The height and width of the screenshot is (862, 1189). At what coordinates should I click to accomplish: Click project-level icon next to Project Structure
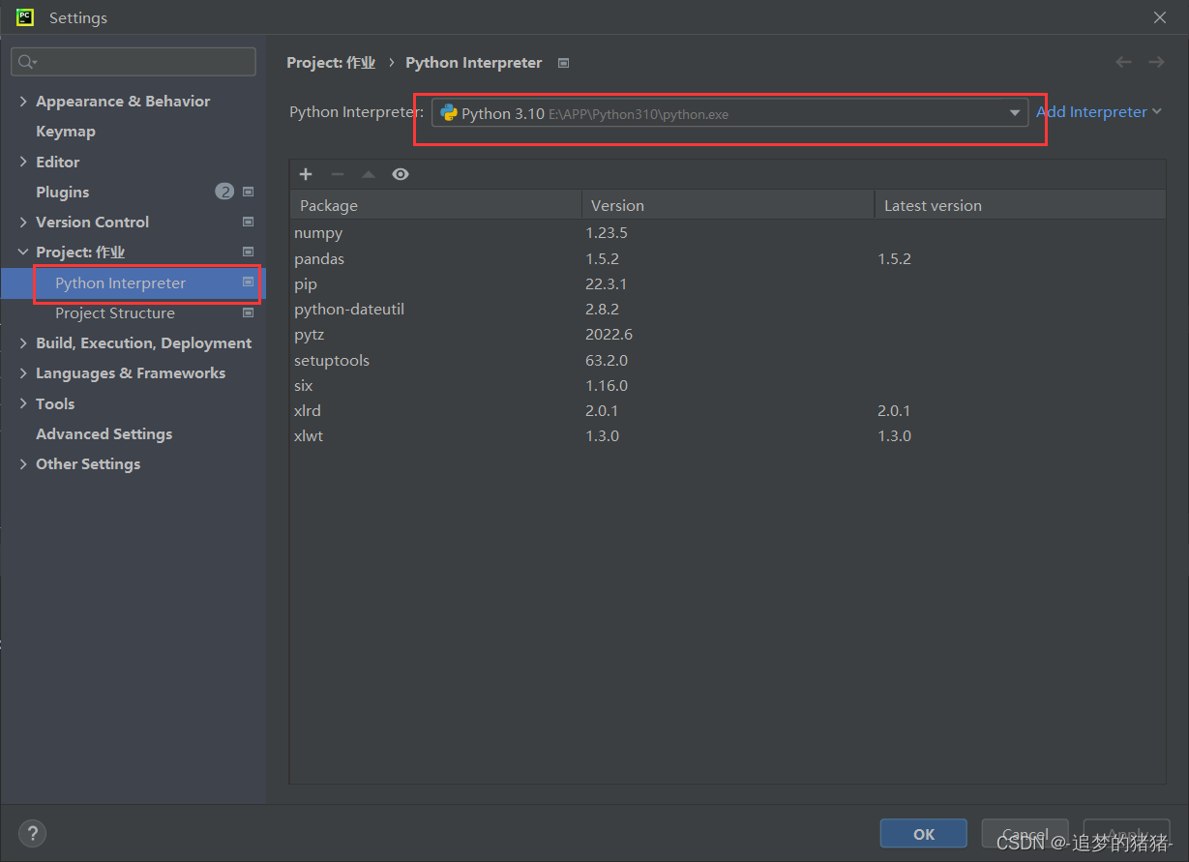(x=249, y=312)
